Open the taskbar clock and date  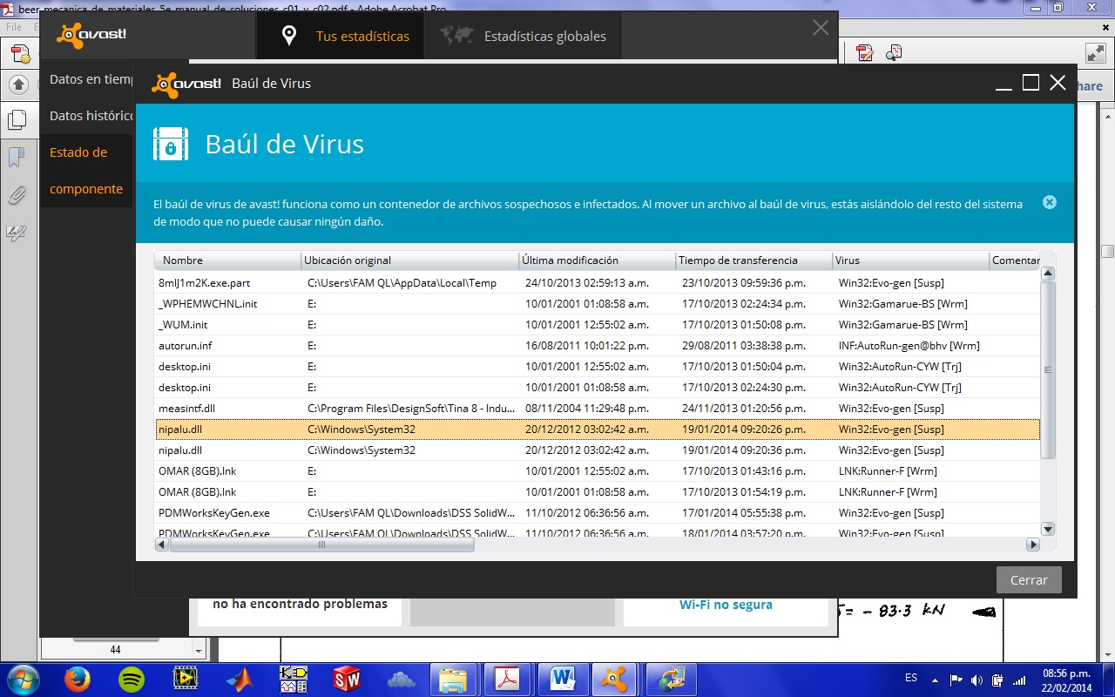1067,680
